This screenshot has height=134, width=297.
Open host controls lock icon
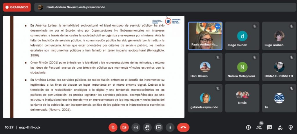[291, 127]
